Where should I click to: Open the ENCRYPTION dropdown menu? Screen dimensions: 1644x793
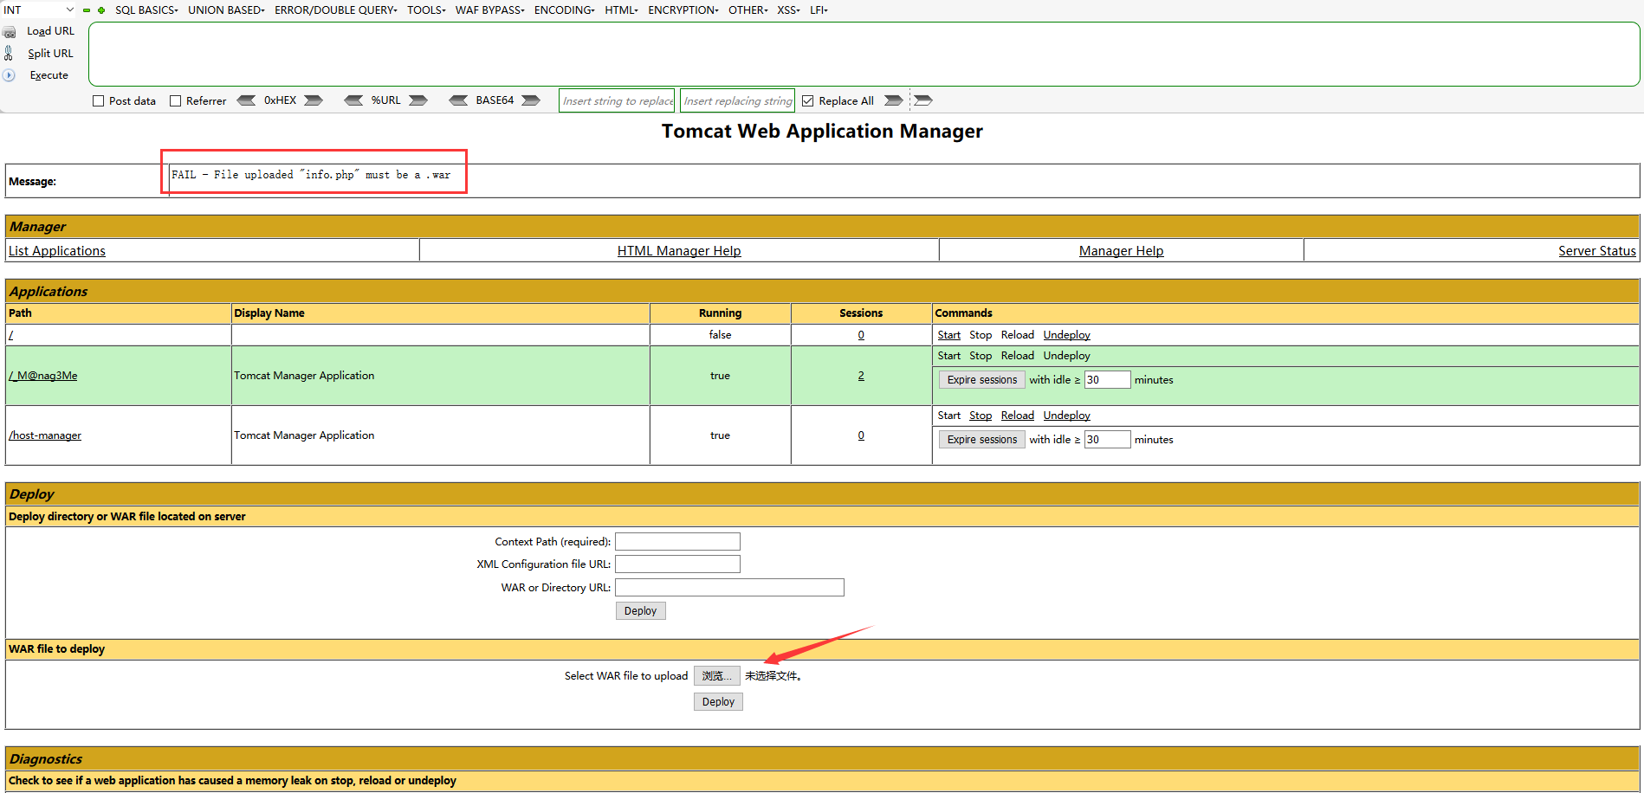click(x=683, y=10)
